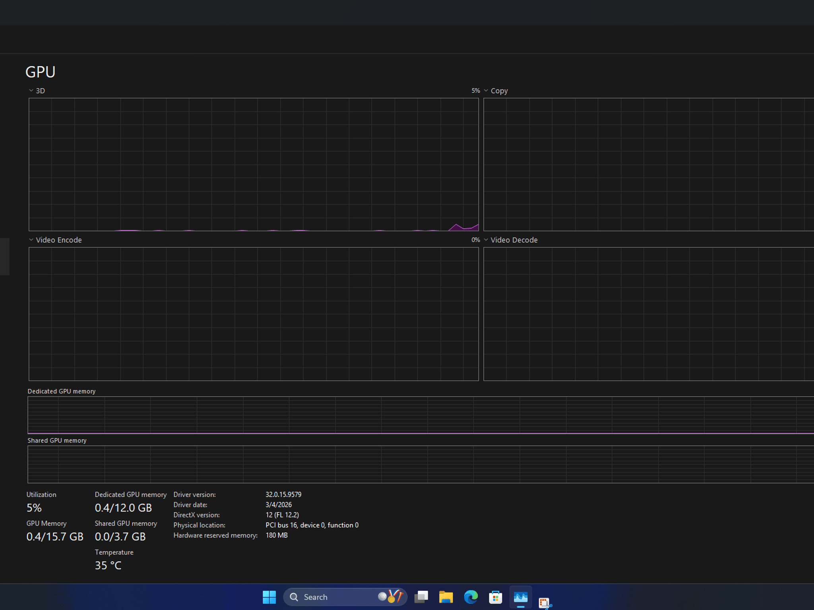Open the Snipping Tool icon
This screenshot has height=610, width=814.
pyautogui.click(x=545, y=602)
